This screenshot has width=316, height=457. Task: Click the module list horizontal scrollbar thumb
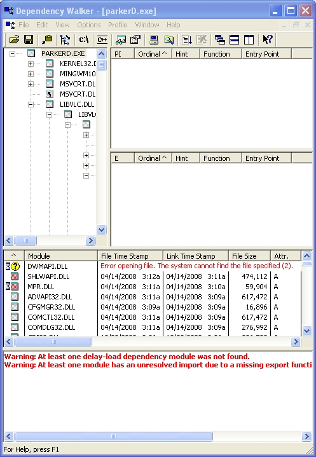(x=53, y=341)
